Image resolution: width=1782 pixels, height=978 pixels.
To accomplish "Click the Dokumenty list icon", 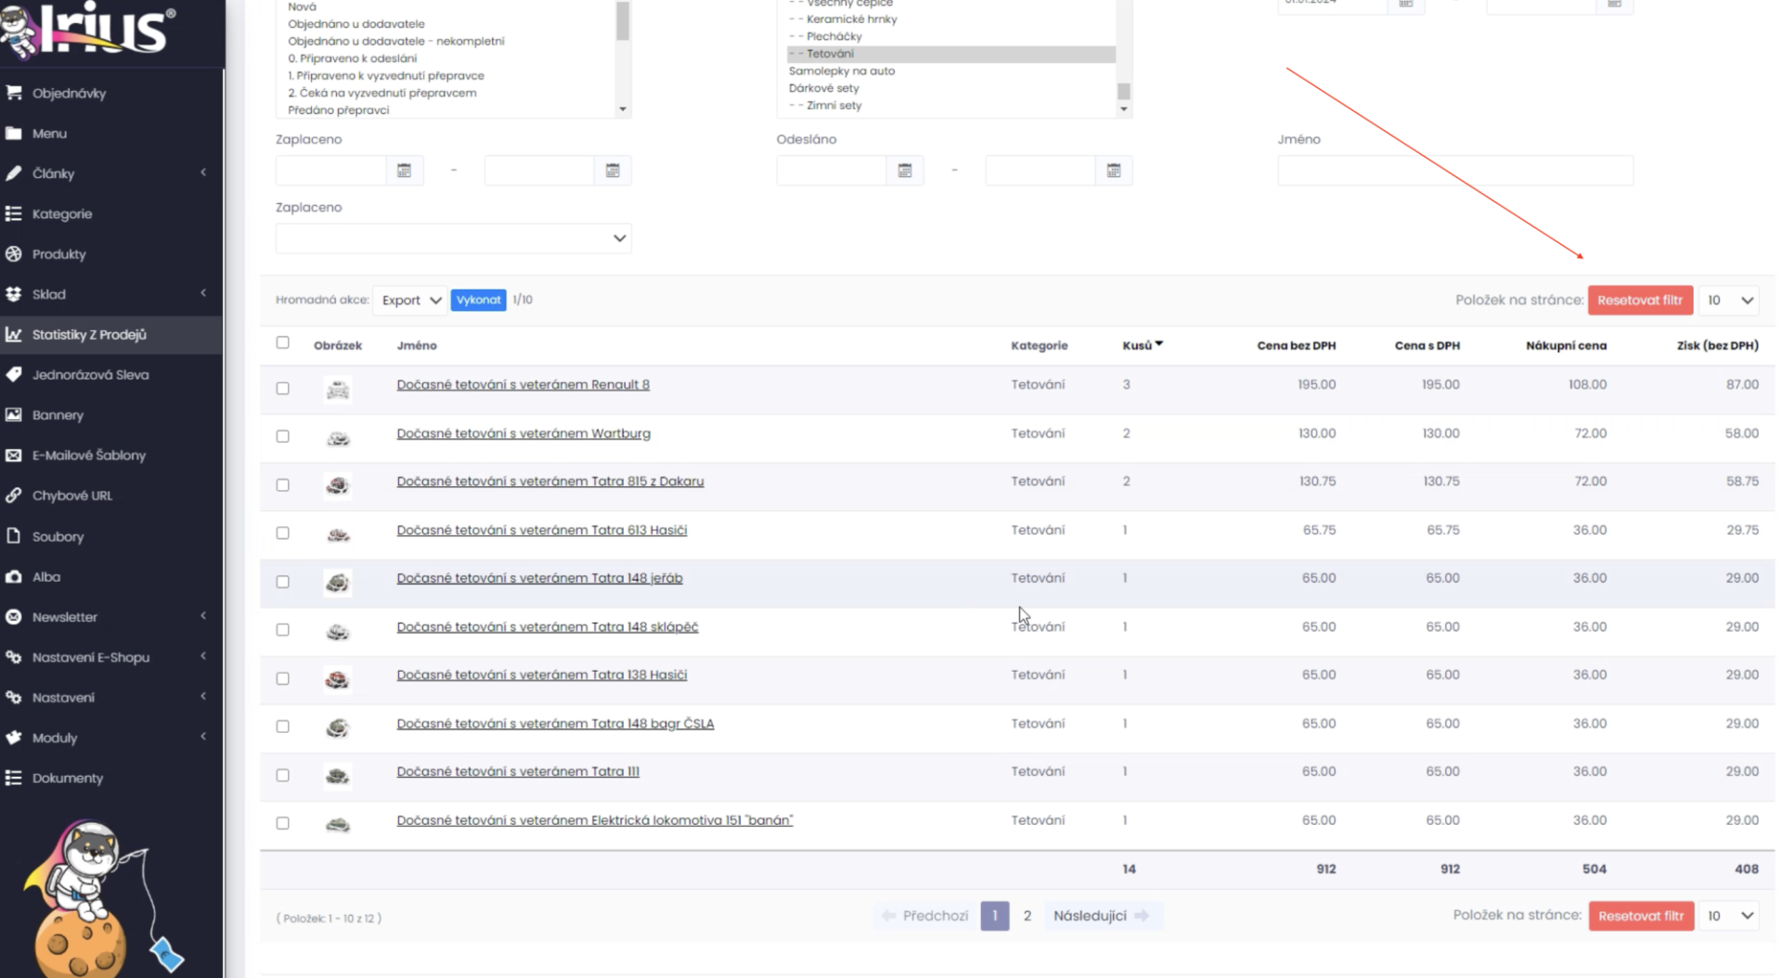I will 14,778.
